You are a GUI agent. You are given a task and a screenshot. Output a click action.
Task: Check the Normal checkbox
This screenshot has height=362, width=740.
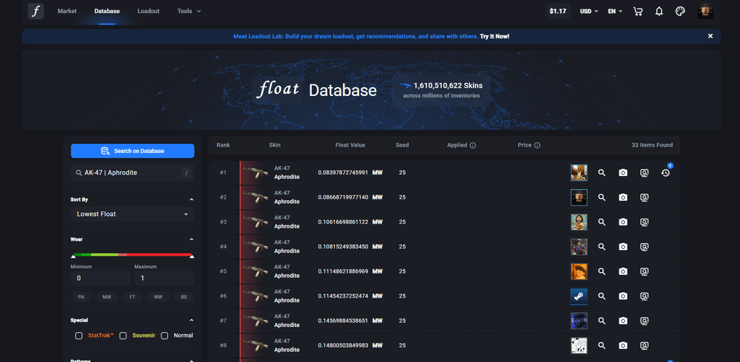164,336
